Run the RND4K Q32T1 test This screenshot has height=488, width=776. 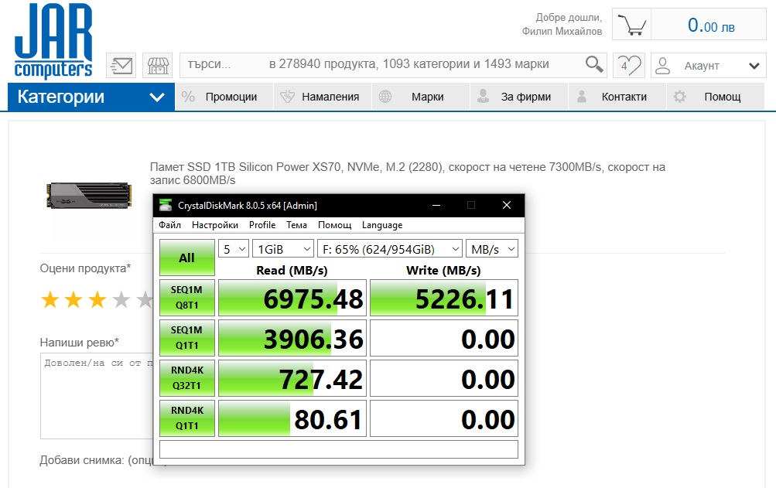187,378
